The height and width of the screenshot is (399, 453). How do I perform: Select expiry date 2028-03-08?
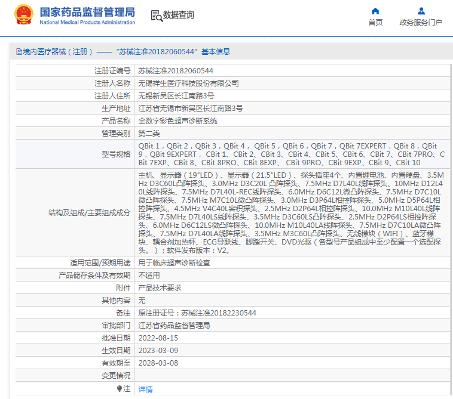[x=158, y=363]
